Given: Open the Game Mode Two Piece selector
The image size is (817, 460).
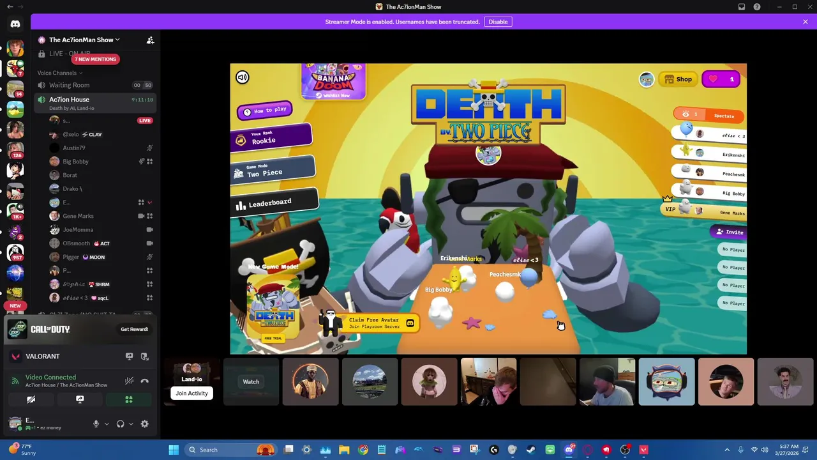Looking at the screenshot, I should tap(273, 171).
